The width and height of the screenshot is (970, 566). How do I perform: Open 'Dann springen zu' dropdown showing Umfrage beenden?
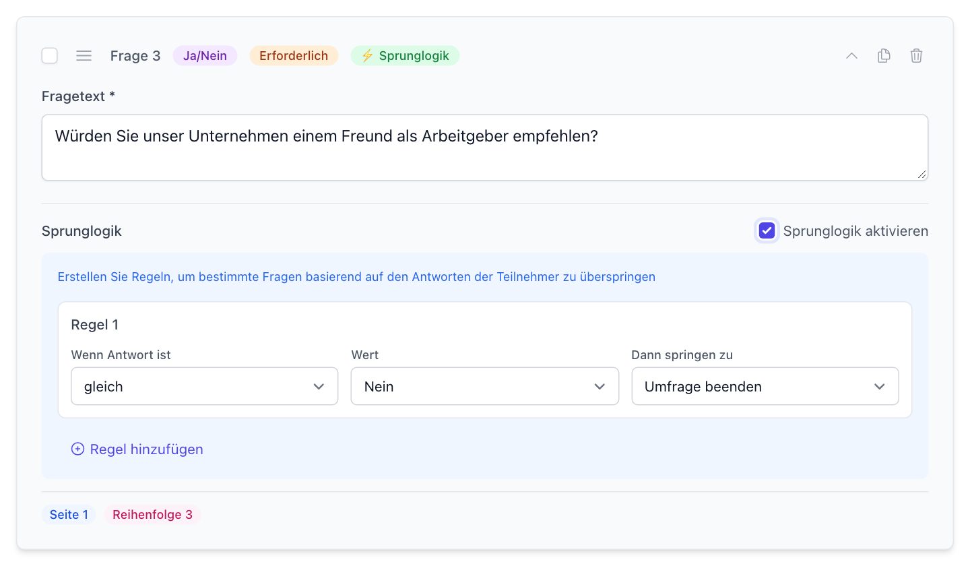765,386
